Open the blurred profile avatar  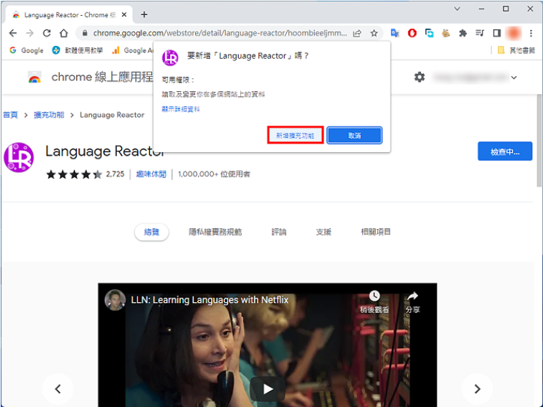pyautogui.click(x=514, y=33)
